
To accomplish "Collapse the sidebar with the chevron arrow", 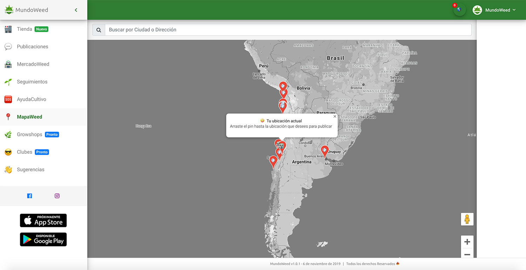I will 76,10.
